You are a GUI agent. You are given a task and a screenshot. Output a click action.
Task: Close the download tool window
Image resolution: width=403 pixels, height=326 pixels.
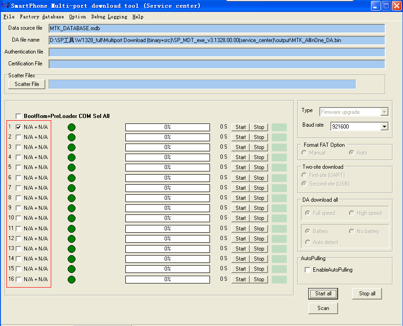[397, 5]
